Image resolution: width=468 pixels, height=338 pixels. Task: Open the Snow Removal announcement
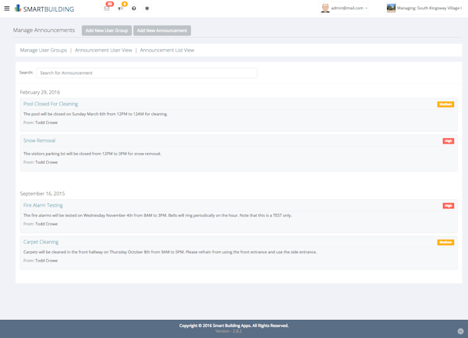[40, 141]
